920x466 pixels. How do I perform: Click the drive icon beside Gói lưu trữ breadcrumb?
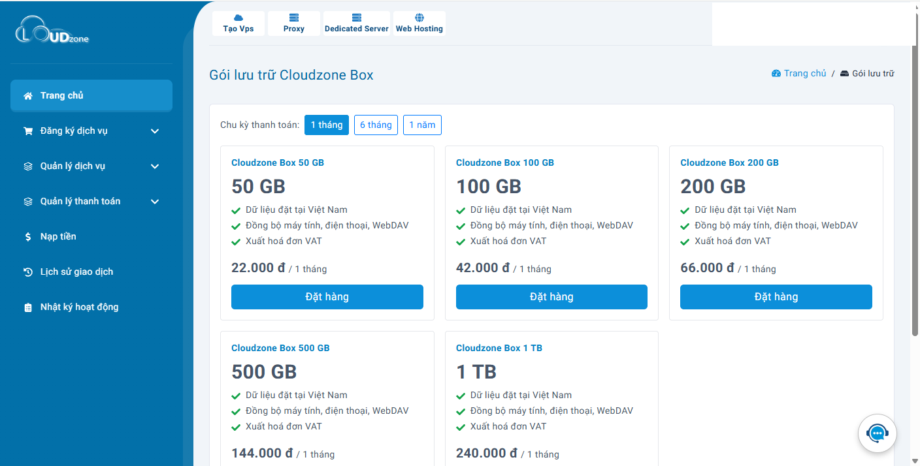coord(844,74)
